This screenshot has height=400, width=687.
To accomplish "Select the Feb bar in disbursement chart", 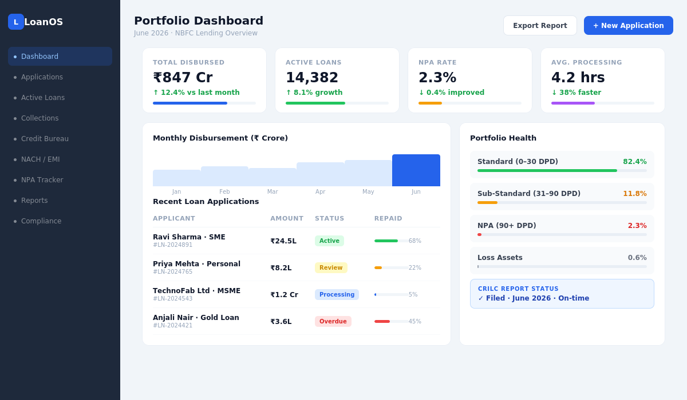I will click(224, 176).
